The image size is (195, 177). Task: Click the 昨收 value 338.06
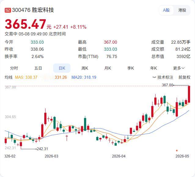(x=37, y=49)
